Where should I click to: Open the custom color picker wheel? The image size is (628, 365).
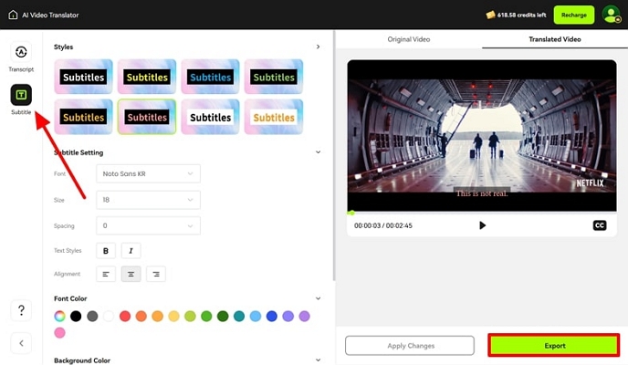point(60,317)
